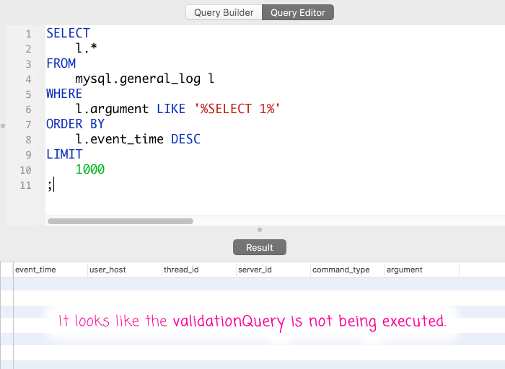This screenshot has height=369, width=505.
Task: Sort by argument column header
Action: point(422,270)
